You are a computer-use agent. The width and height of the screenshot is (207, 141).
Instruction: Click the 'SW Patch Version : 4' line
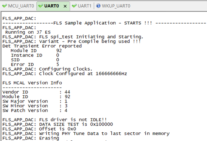[x=35, y=110]
